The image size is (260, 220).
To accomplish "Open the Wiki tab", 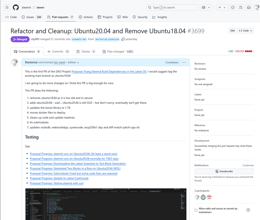I will [123, 17].
